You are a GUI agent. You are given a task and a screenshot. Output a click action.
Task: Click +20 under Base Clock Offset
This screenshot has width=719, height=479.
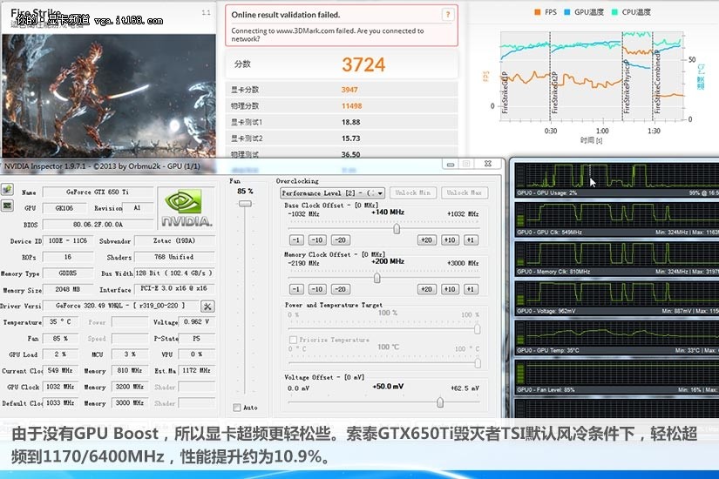[x=426, y=239]
